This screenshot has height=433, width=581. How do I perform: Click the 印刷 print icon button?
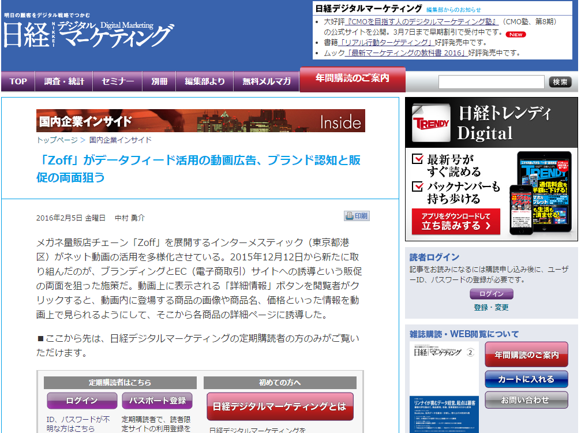coord(357,216)
